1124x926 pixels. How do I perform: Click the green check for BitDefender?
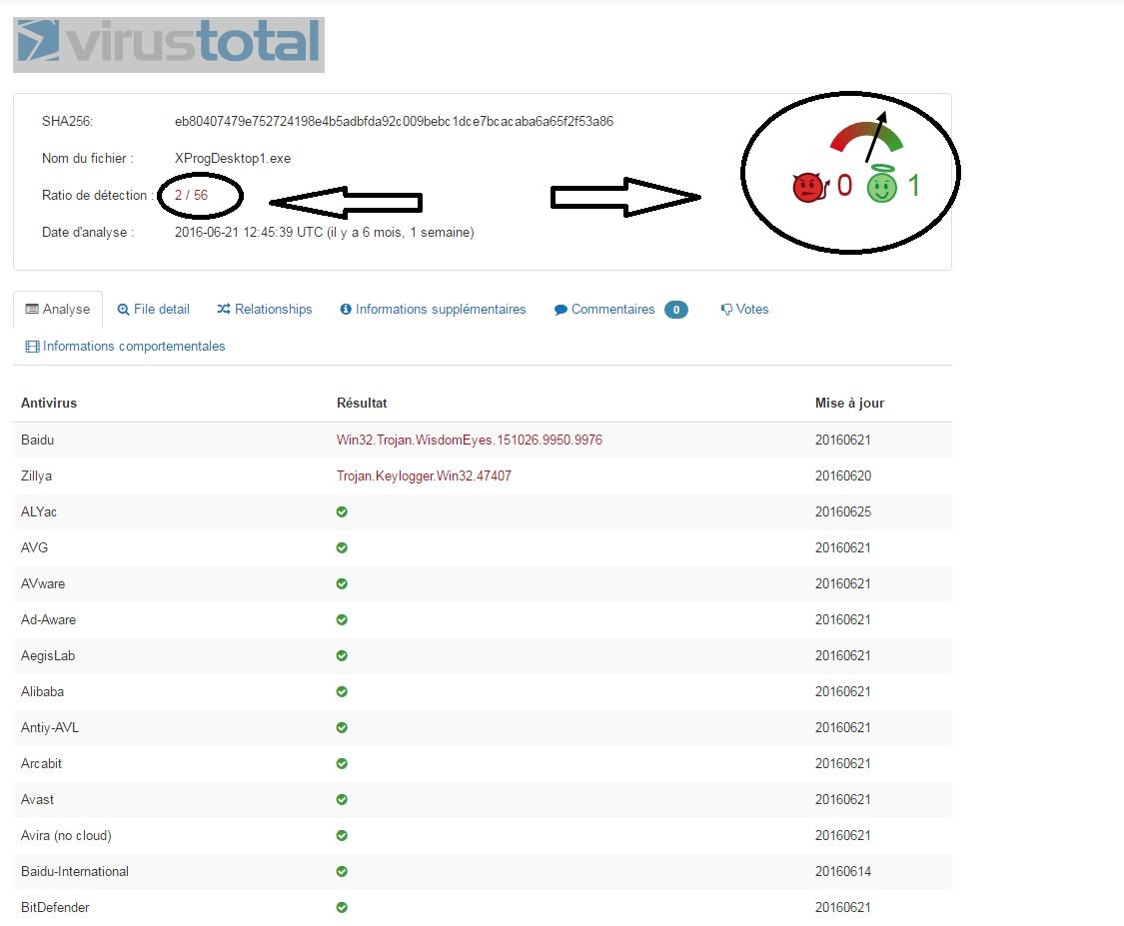point(342,907)
